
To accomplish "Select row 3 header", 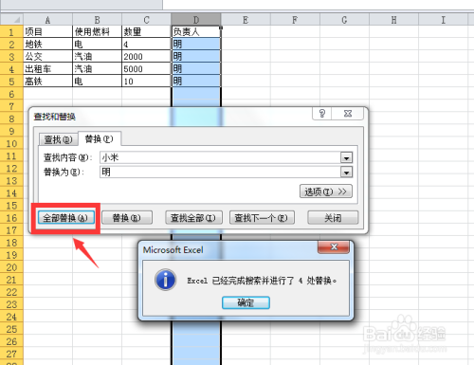I will (x=11, y=57).
